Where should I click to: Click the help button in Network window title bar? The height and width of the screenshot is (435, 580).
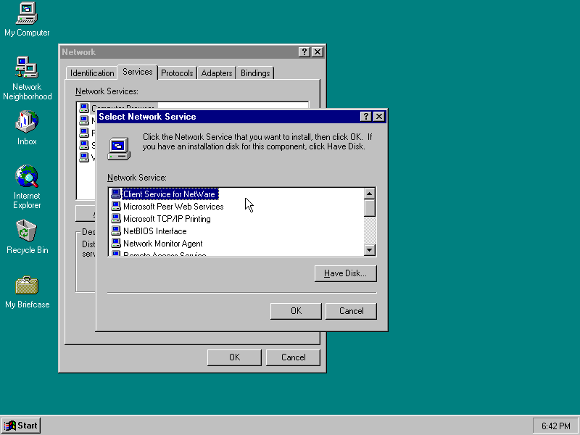(304, 52)
